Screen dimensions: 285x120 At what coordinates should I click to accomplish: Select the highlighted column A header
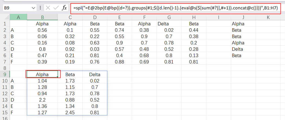click(18, 17)
